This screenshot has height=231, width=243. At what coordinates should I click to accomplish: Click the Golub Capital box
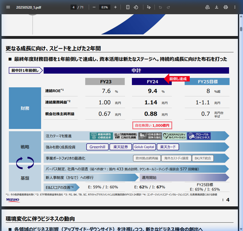click(144, 147)
